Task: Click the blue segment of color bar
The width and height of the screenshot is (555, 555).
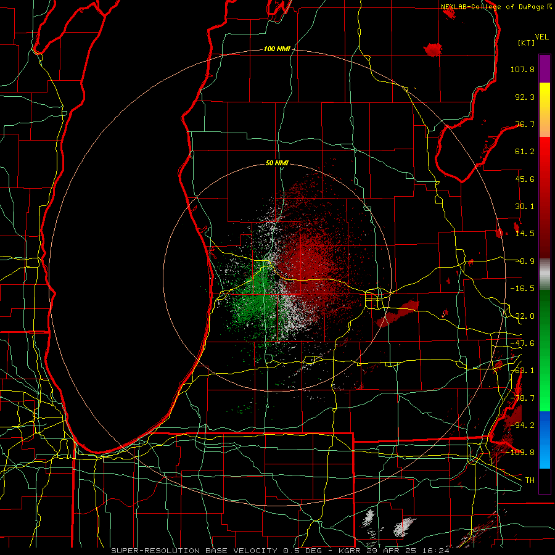Action: [x=545, y=440]
